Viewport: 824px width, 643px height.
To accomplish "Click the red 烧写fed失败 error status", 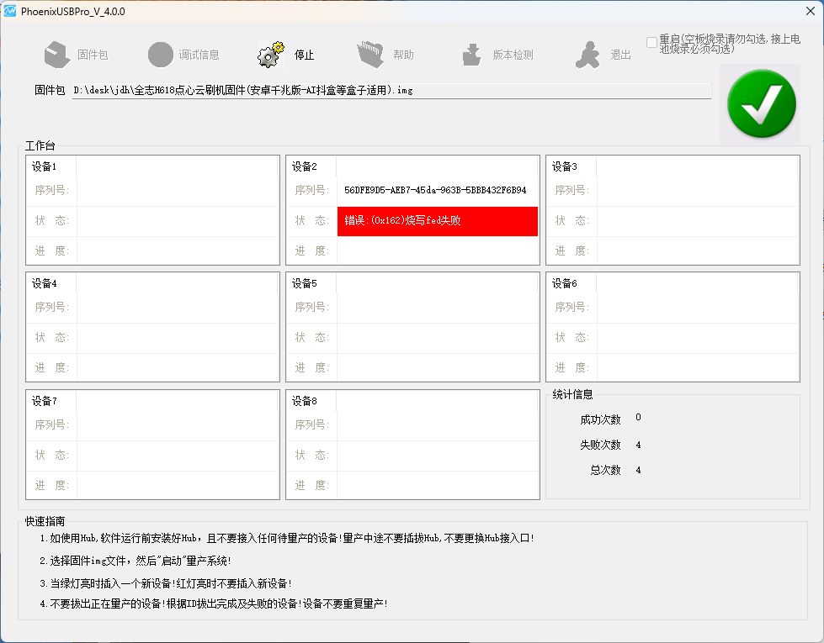I will (x=437, y=221).
